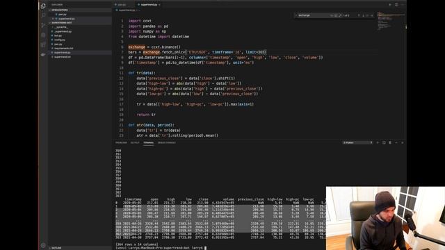Select the Terminal panel tab
445x250 pixels.
coord(148,142)
